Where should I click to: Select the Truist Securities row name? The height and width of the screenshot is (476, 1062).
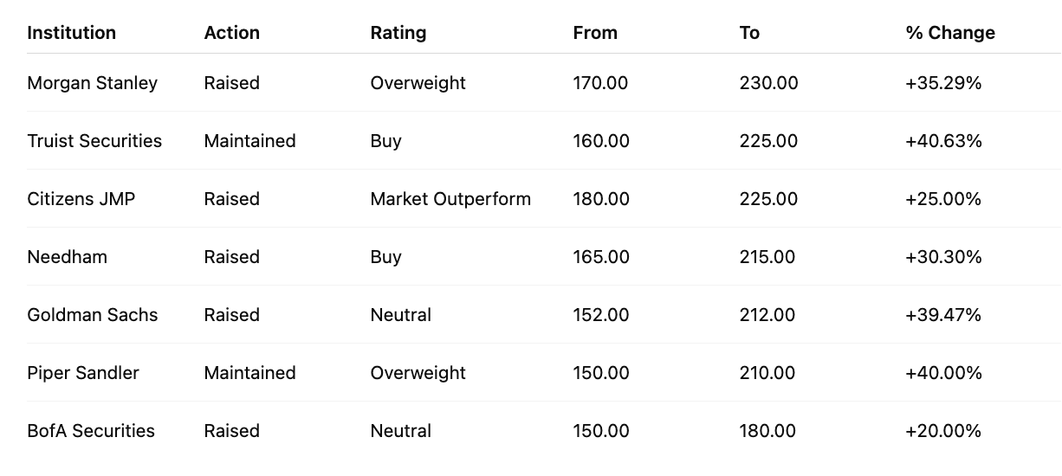point(94,141)
